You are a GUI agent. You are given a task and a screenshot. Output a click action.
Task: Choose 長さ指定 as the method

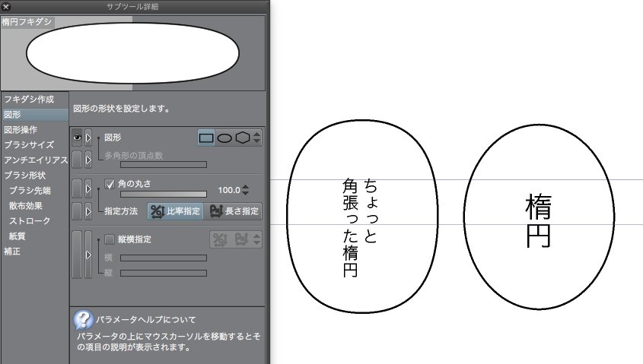pyautogui.click(x=234, y=211)
